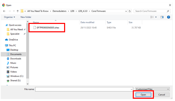The image size is (175, 101).
Task: Click date 29/11/2023 10:40 cell
Action: coord(89,27)
